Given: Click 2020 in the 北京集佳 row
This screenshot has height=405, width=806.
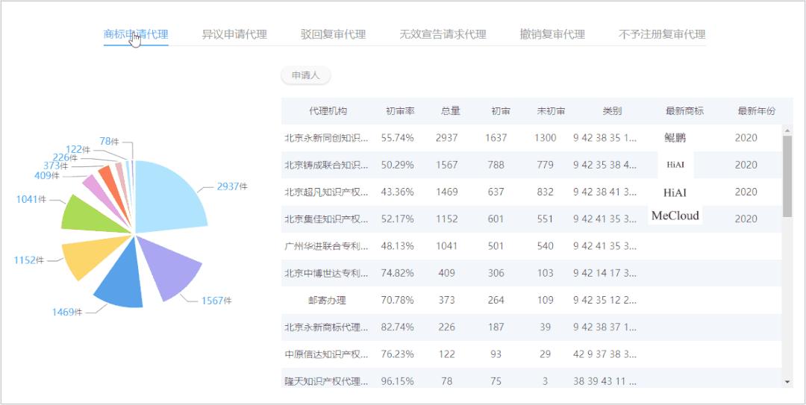Looking at the screenshot, I should 746,219.
